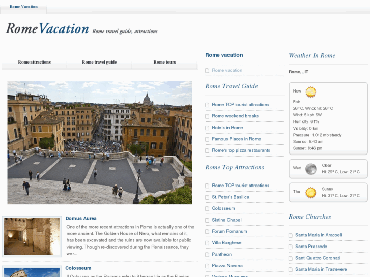Open the Rome tours menu
Screen dimensions: 370x277
(165, 62)
